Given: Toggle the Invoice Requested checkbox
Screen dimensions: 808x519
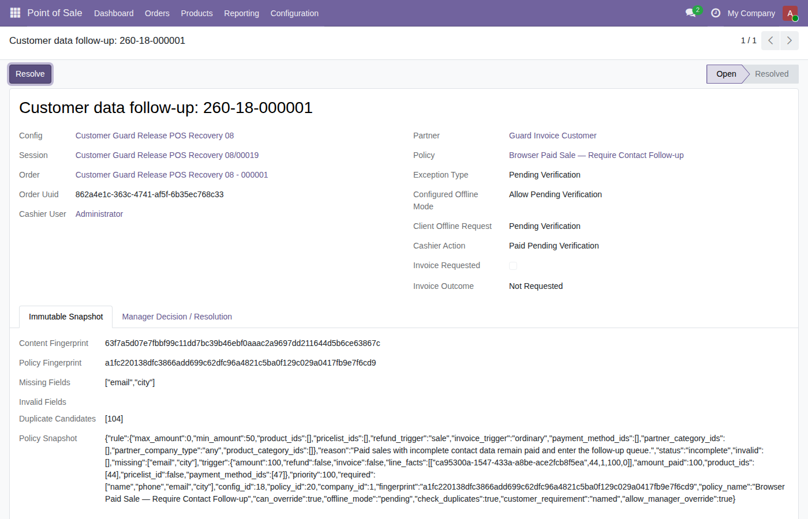Looking at the screenshot, I should (x=513, y=266).
